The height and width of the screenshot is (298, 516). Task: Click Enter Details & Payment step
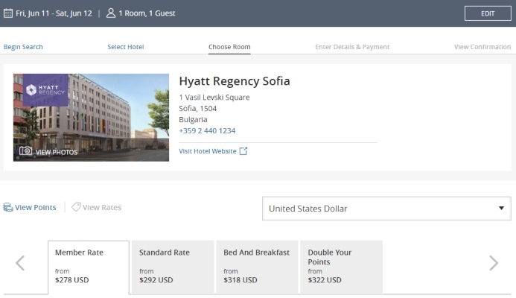pyautogui.click(x=352, y=47)
